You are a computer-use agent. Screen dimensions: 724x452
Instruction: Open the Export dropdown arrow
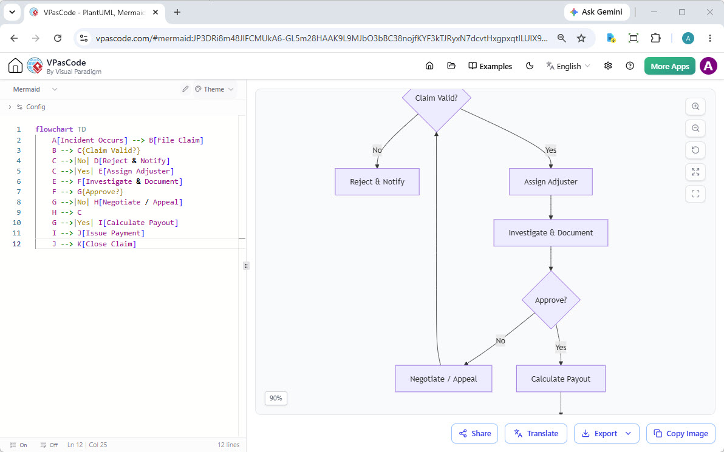click(628, 433)
